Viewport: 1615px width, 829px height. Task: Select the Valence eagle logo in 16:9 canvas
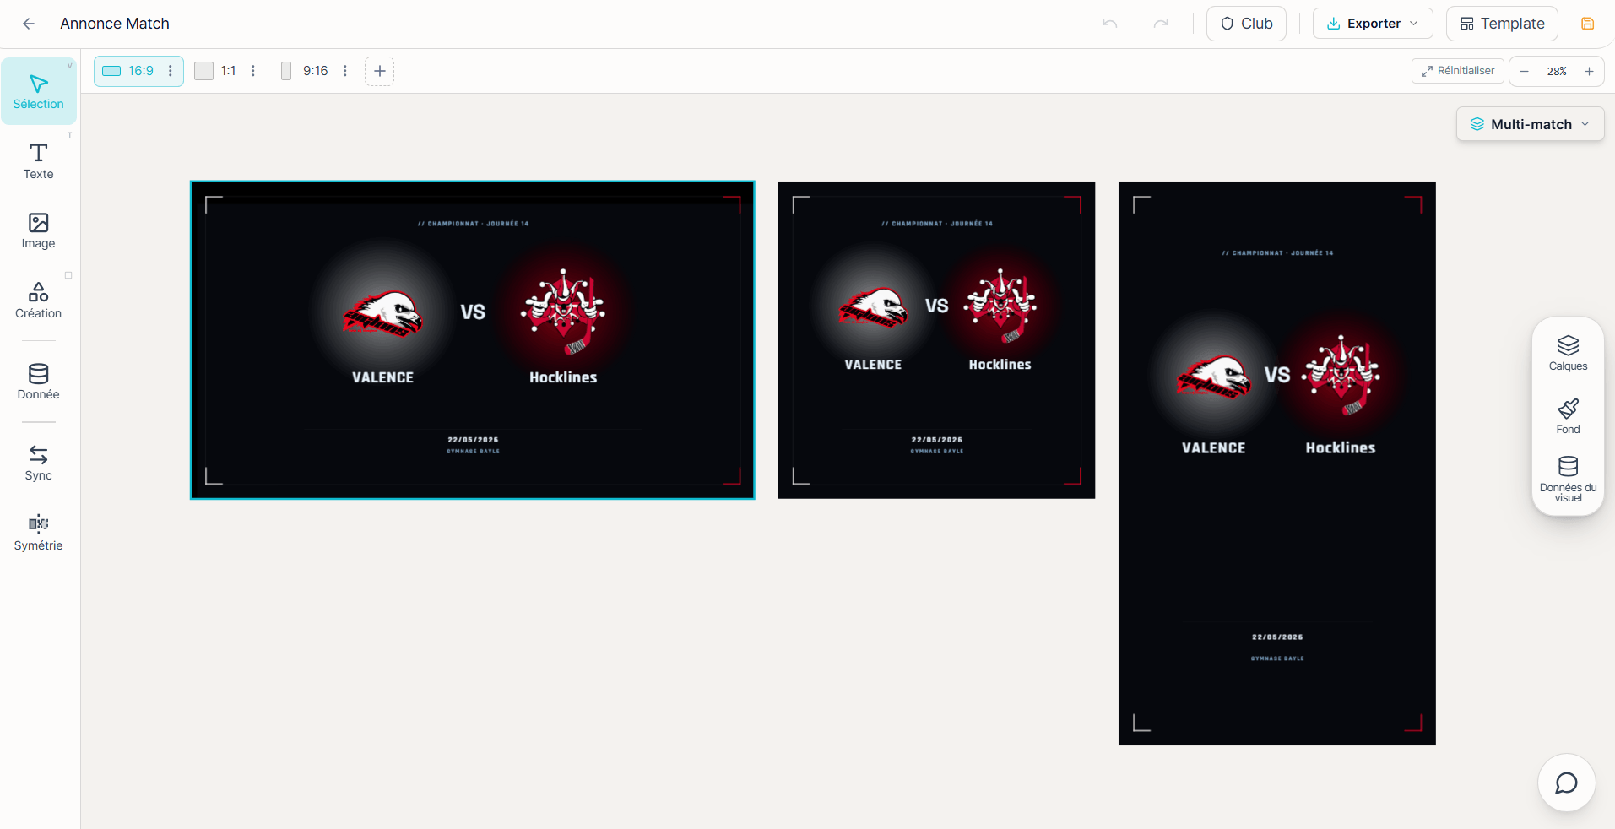pyautogui.click(x=382, y=314)
